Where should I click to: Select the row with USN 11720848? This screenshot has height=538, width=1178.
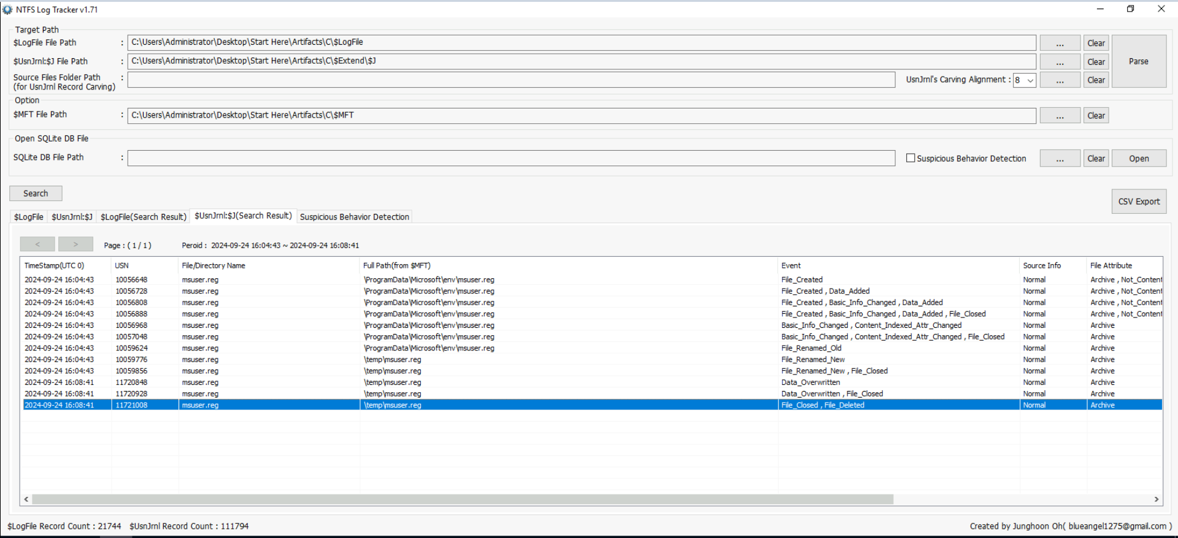(592, 382)
